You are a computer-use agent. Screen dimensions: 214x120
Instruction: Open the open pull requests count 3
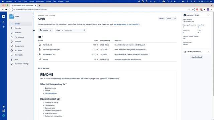tap(184, 27)
